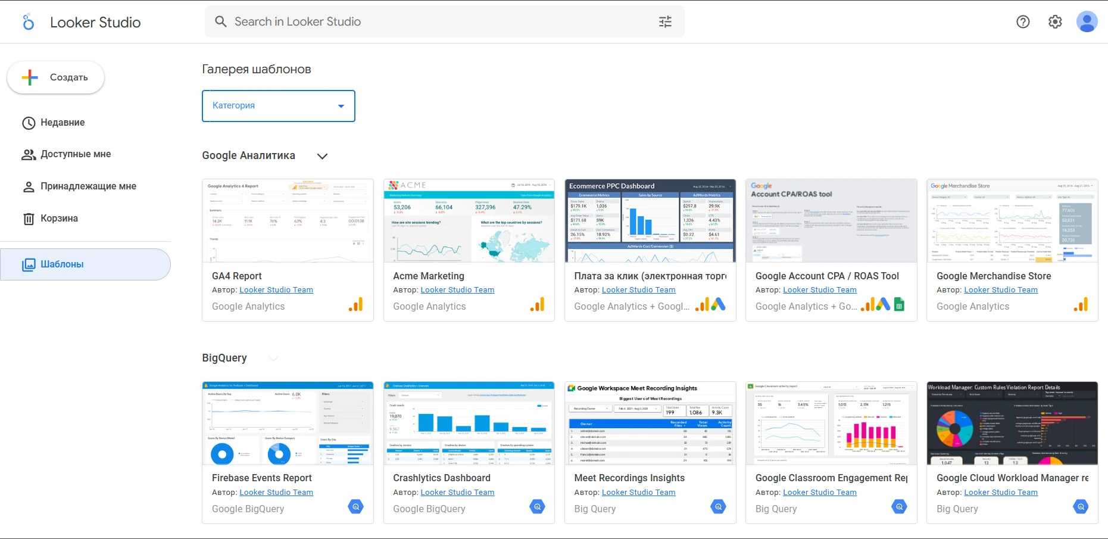Open Looker Studio Team link under Crashlytics Dashboard
Image resolution: width=1108 pixels, height=539 pixels.
pyautogui.click(x=457, y=493)
